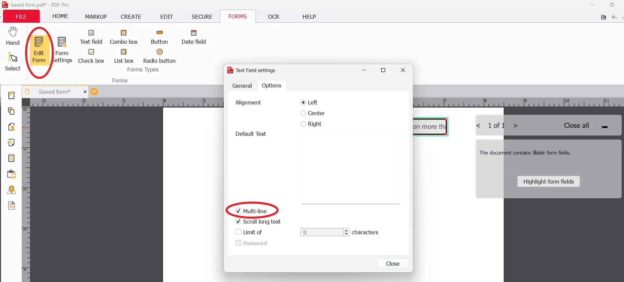
Task: Add a Text field form element
Action: (91, 37)
